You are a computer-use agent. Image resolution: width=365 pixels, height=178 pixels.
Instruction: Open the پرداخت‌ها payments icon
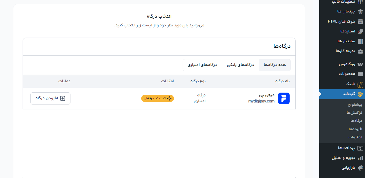click(360, 147)
